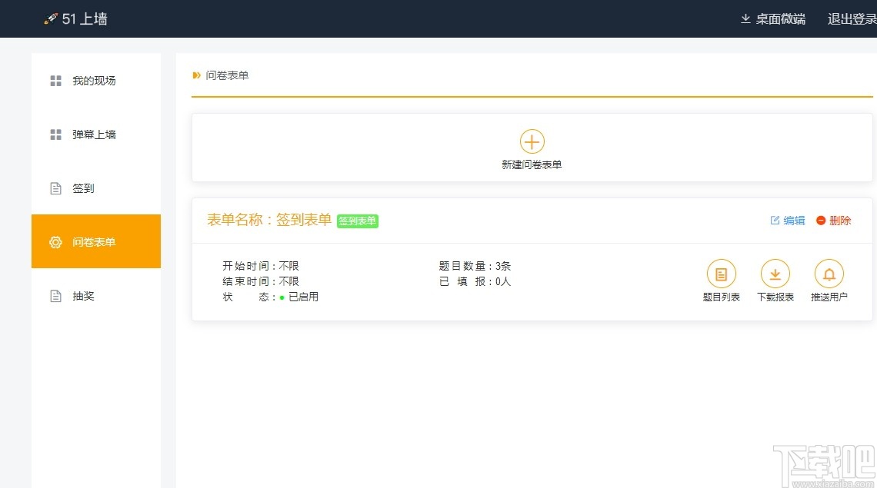Switch to 弹幕上墙 in sidebar
877x488 pixels.
click(x=95, y=134)
